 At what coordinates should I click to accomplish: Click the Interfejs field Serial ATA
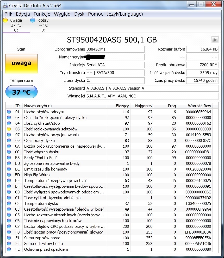coord(115,65)
